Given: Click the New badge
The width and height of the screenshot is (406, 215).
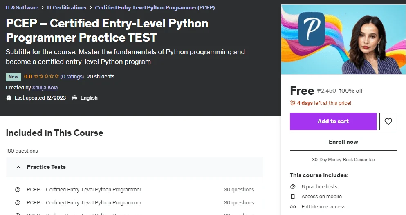Looking at the screenshot, I should click(13, 77).
